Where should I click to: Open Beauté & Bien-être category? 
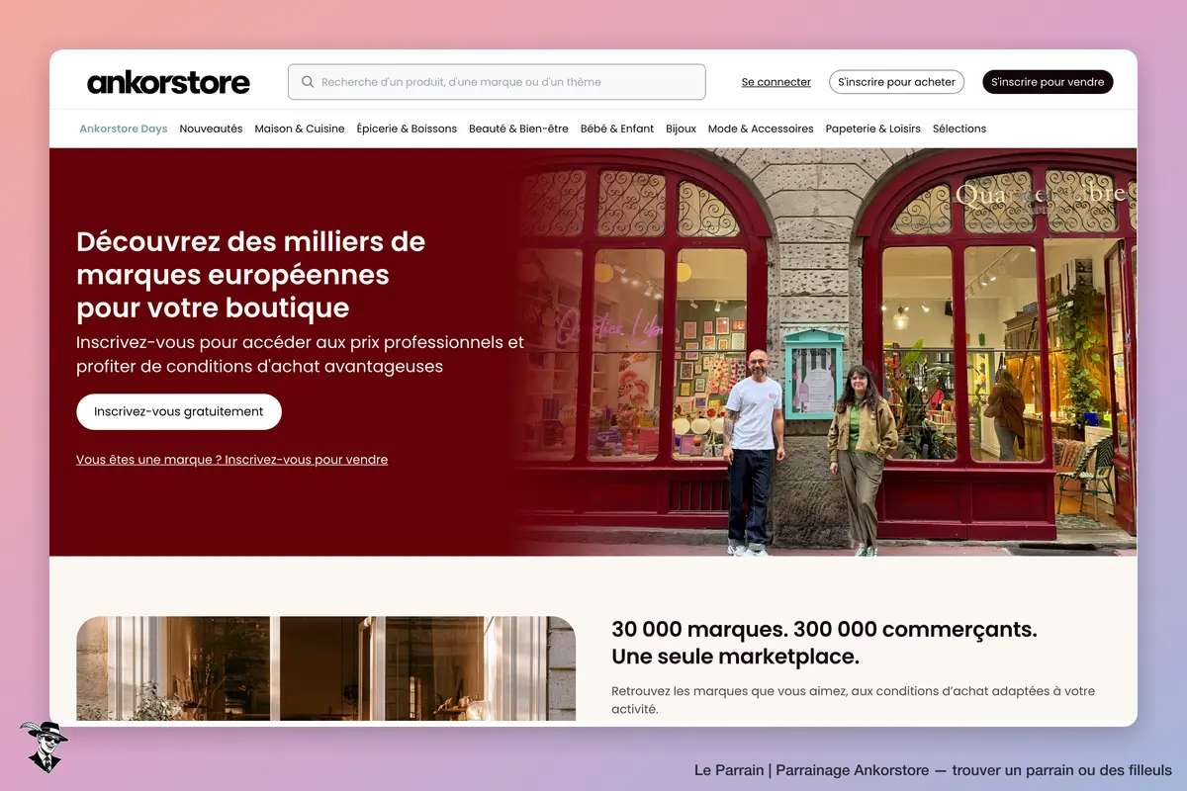(x=518, y=129)
